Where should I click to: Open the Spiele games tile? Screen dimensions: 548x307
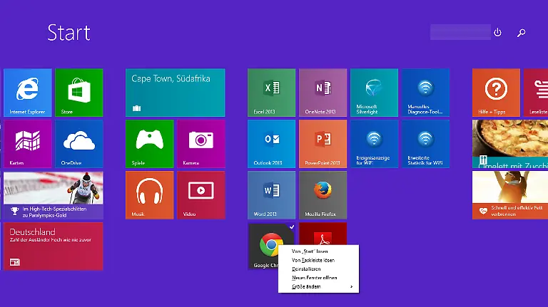(150, 144)
